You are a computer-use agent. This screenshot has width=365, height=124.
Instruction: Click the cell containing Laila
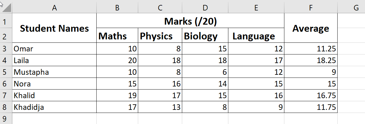[54, 61]
